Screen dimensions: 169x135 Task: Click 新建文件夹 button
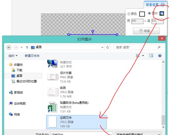pos(32,56)
